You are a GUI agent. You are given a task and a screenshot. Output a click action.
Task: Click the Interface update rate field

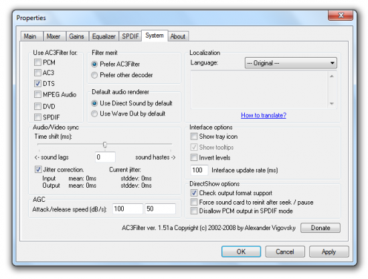point(199,170)
